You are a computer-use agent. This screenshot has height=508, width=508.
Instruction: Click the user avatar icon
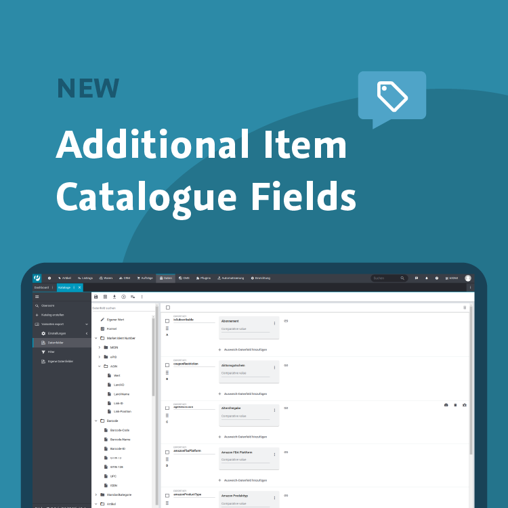point(468,278)
